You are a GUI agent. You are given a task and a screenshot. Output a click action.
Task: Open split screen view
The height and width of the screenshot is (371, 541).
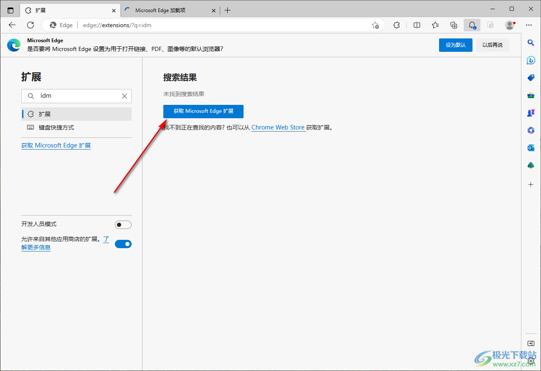tap(417, 25)
